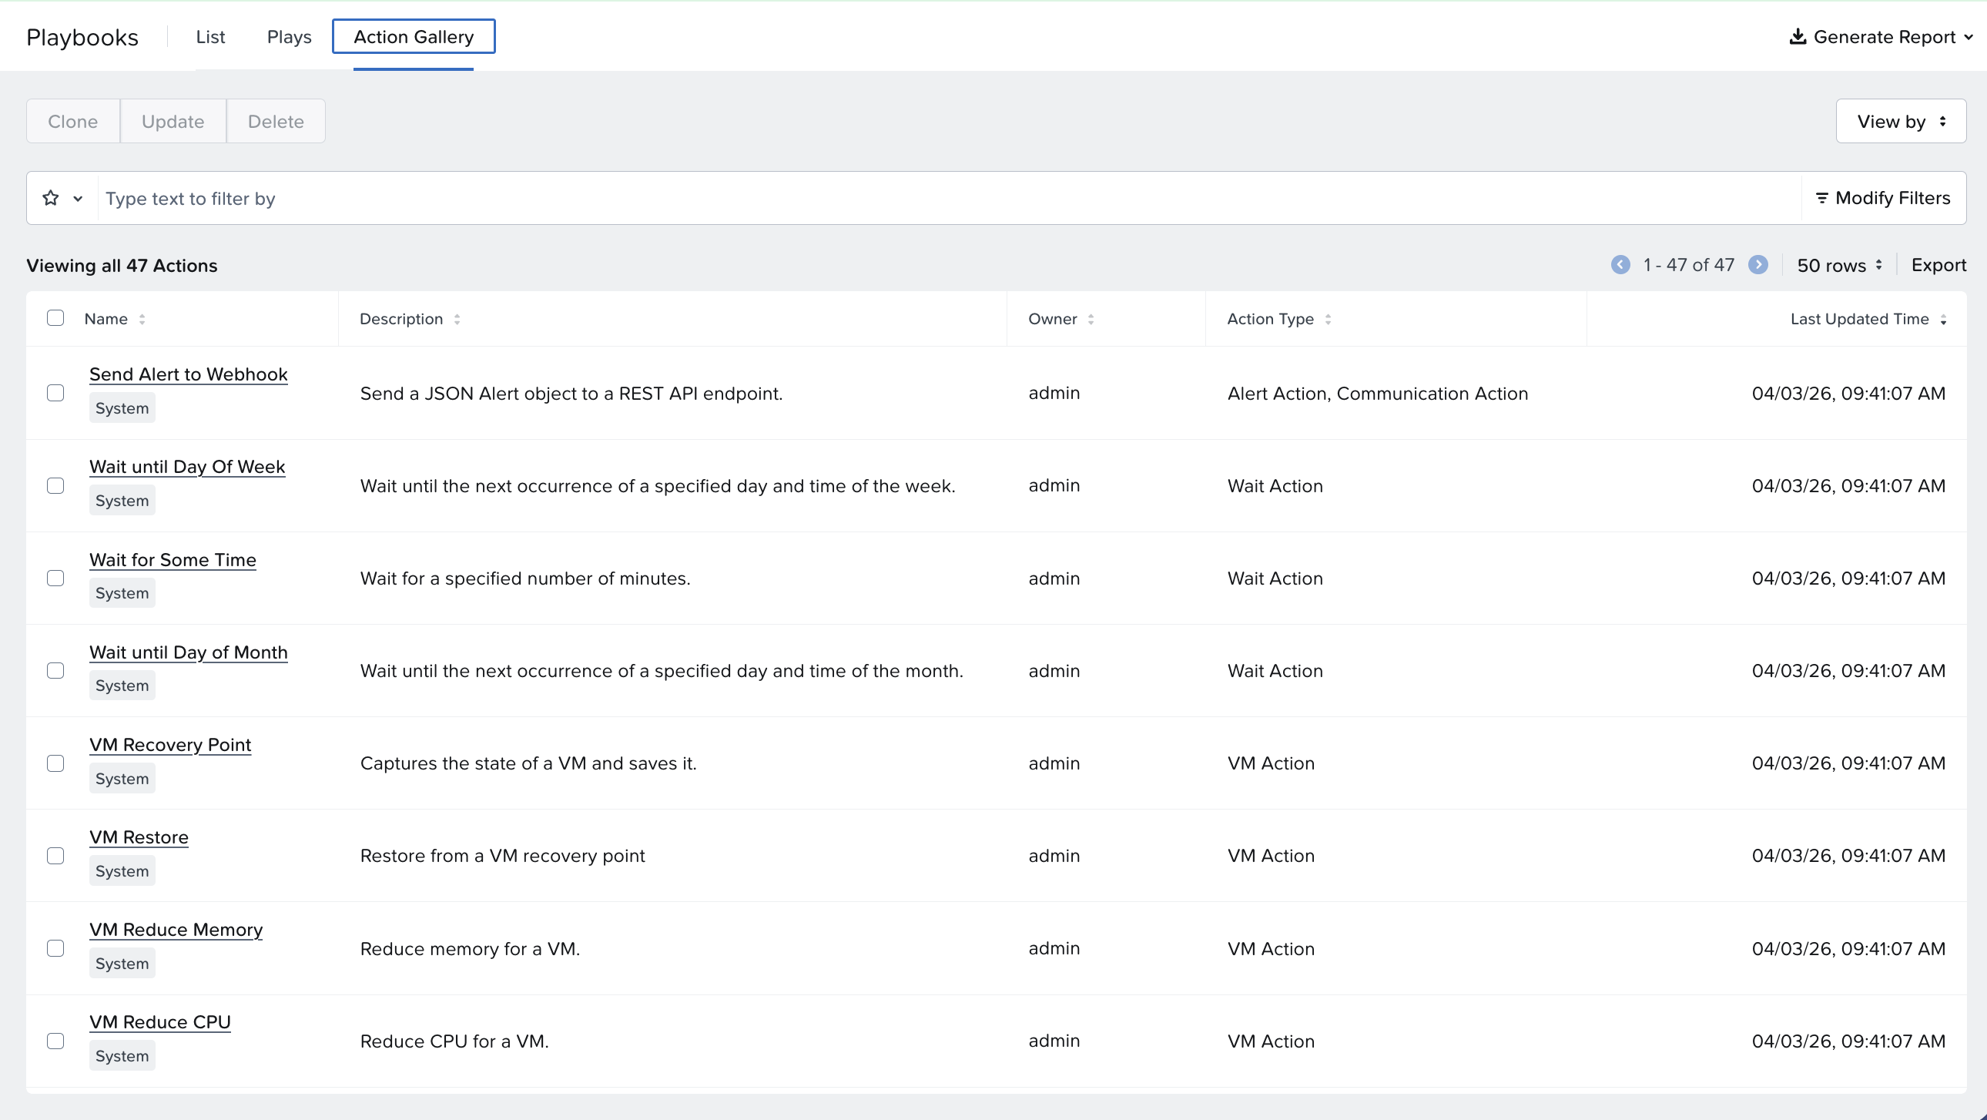
Task: Click 'Send a JSON Alert object' description
Action: point(571,394)
